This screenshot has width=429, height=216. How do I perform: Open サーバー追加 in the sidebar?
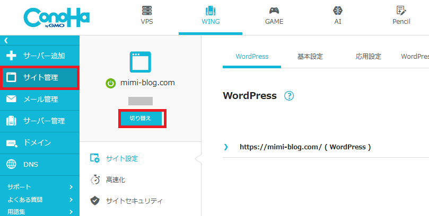click(40, 56)
